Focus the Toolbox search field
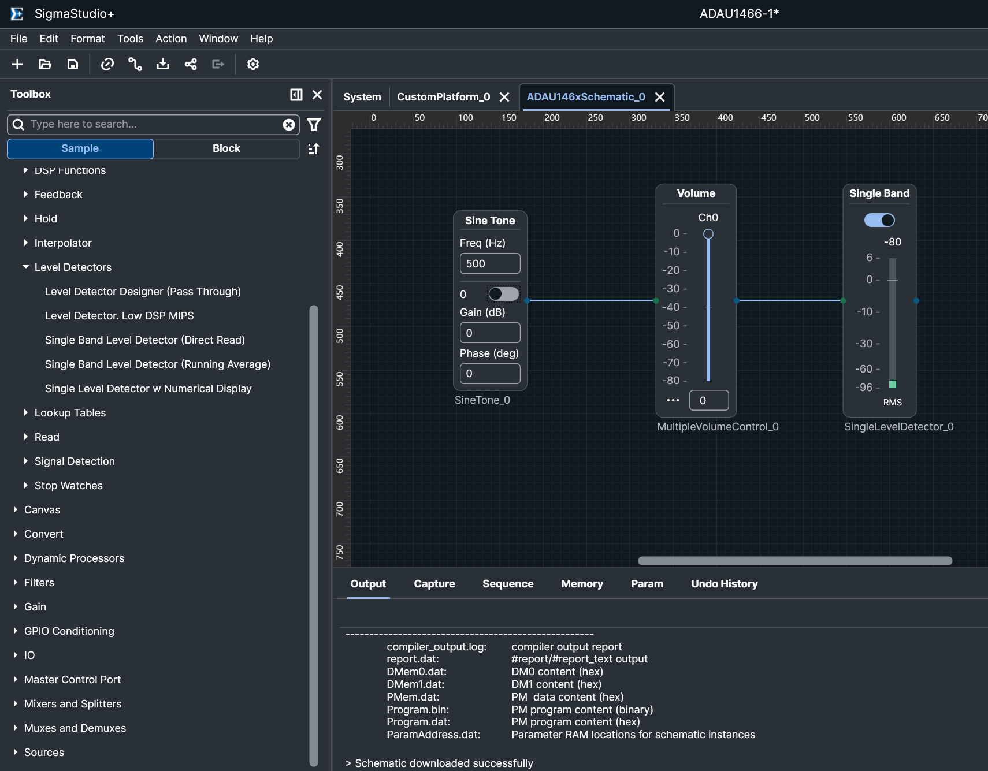The image size is (988, 771). [x=153, y=125]
